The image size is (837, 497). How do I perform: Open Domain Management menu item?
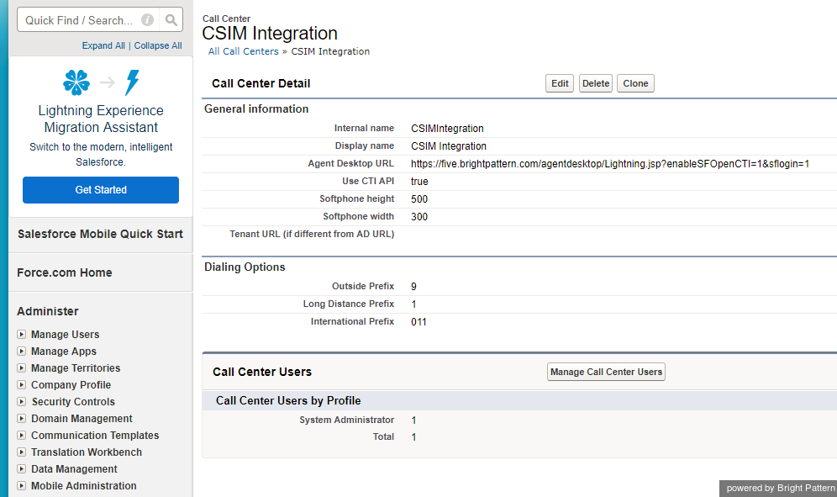(x=82, y=419)
